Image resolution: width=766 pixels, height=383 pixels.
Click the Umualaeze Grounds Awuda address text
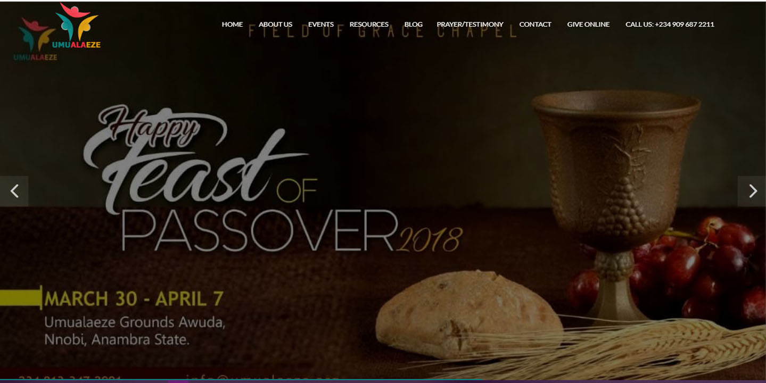[135, 331]
